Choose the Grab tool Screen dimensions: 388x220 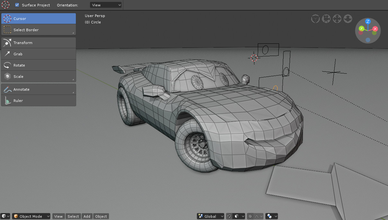click(39, 54)
